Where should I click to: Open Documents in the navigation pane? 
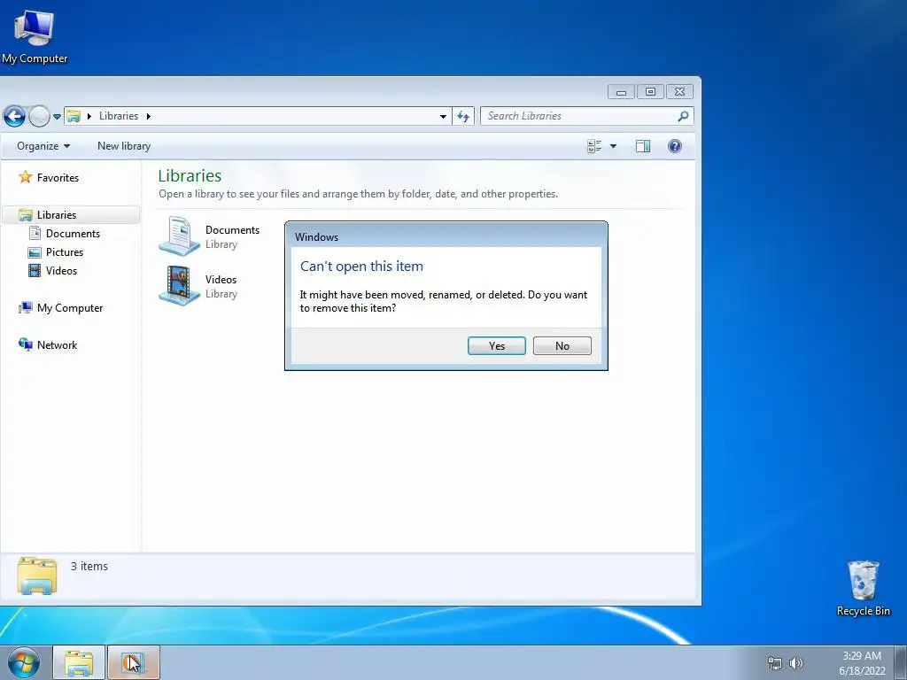pyautogui.click(x=73, y=233)
